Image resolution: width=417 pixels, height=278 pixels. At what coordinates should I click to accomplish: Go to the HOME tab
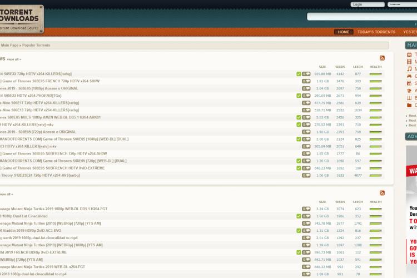[344, 32]
